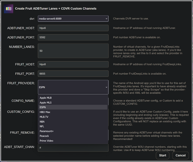Click the Cancel button
Viewport: 193px width, 162px height.
(x=180, y=156)
